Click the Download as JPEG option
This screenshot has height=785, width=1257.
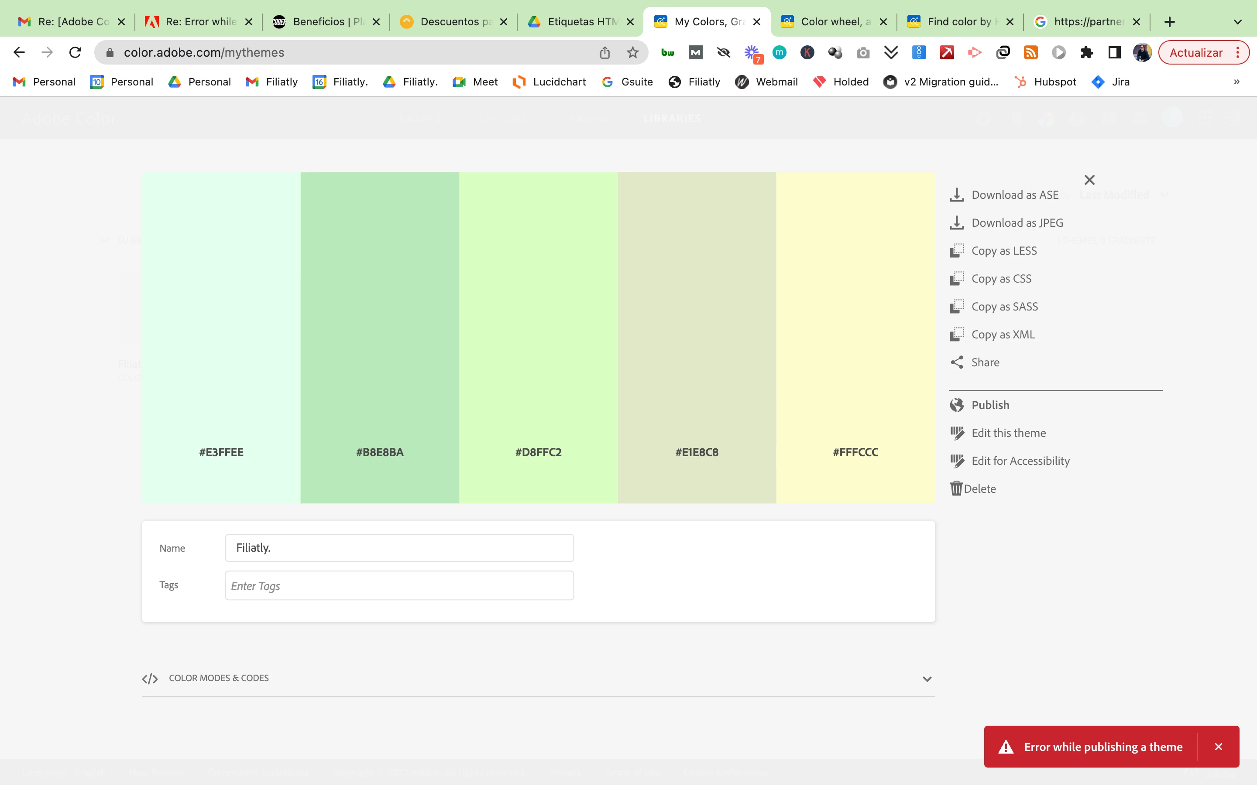point(1017,223)
